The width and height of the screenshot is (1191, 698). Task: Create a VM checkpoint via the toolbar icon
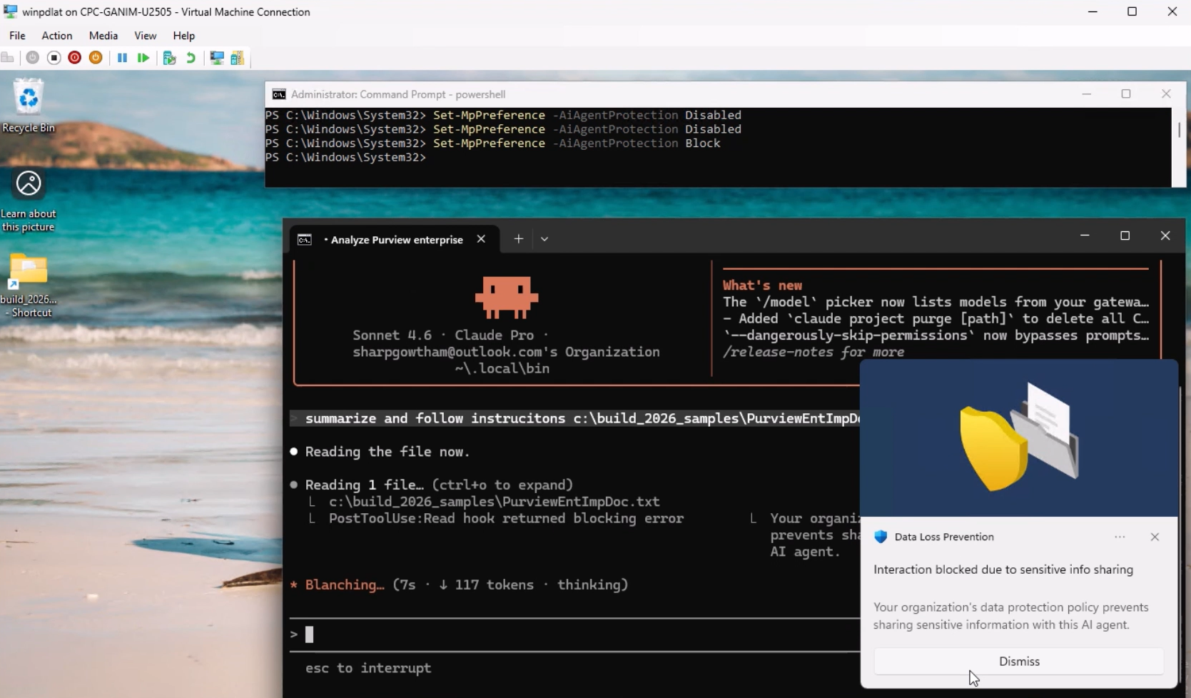[x=169, y=58]
